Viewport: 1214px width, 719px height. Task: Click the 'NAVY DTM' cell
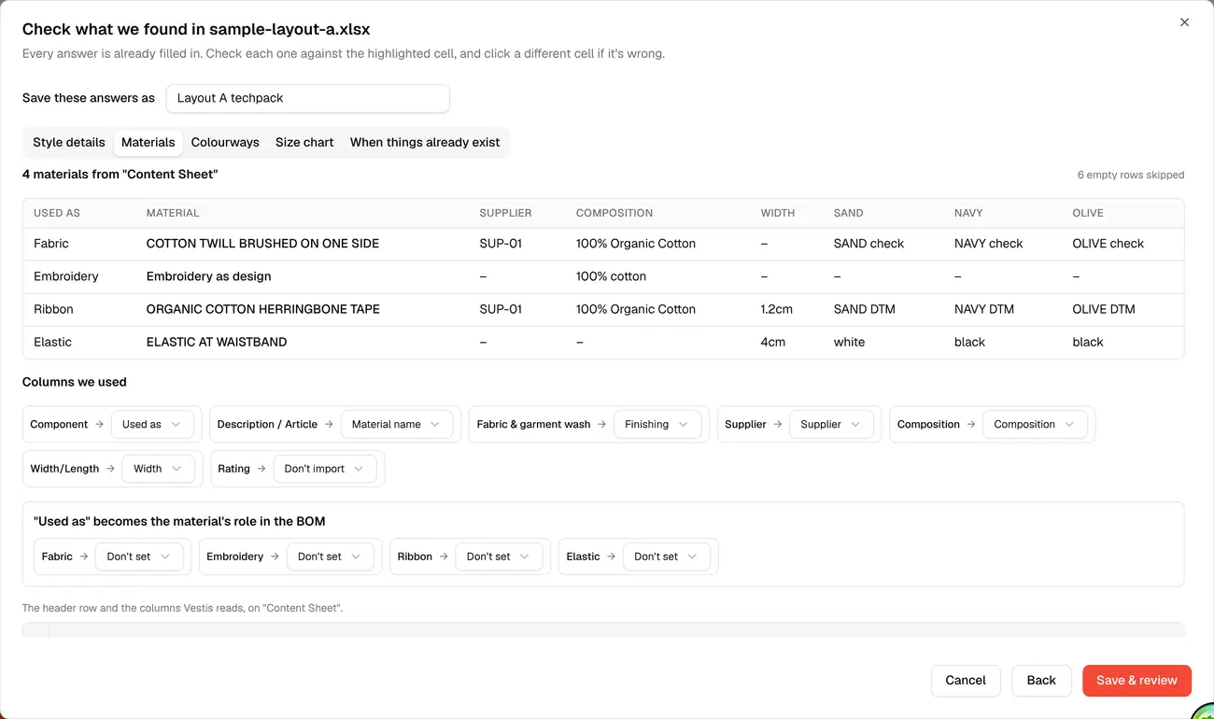(984, 309)
